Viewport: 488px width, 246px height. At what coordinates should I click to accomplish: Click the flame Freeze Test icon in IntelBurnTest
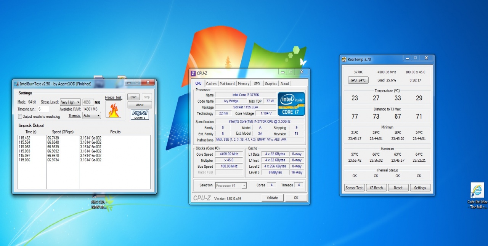coord(113,109)
